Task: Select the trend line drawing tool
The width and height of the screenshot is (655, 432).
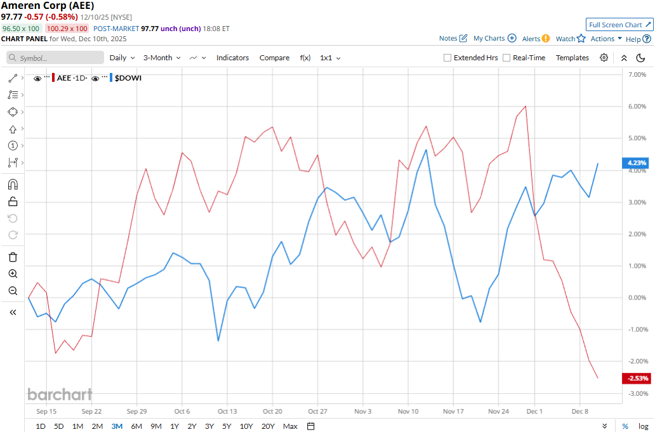Action: [13, 78]
